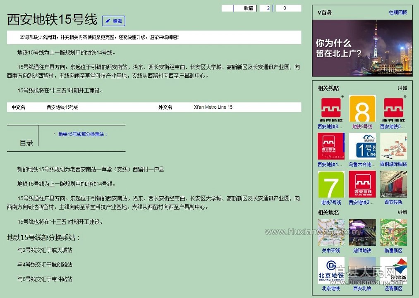Click the 乌鲁木齐 1号线 Line icon
The height and width of the screenshot is (298, 419).
(x=362, y=146)
